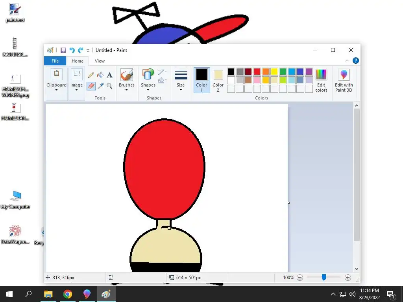Switch to the View tab
The image size is (403, 302).
tap(100, 61)
